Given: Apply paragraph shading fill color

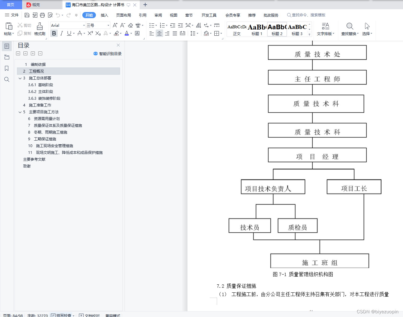Looking at the screenshot, I should point(206,33).
